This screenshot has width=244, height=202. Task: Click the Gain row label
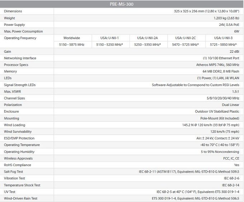click(x=8, y=52)
